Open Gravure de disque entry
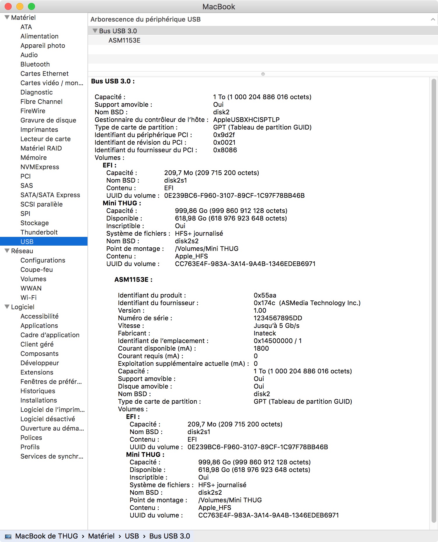Viewport: 438px width, 542px height. 48,120
